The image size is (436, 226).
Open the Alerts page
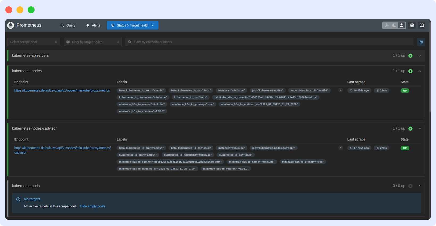click(x=93, y=25)
